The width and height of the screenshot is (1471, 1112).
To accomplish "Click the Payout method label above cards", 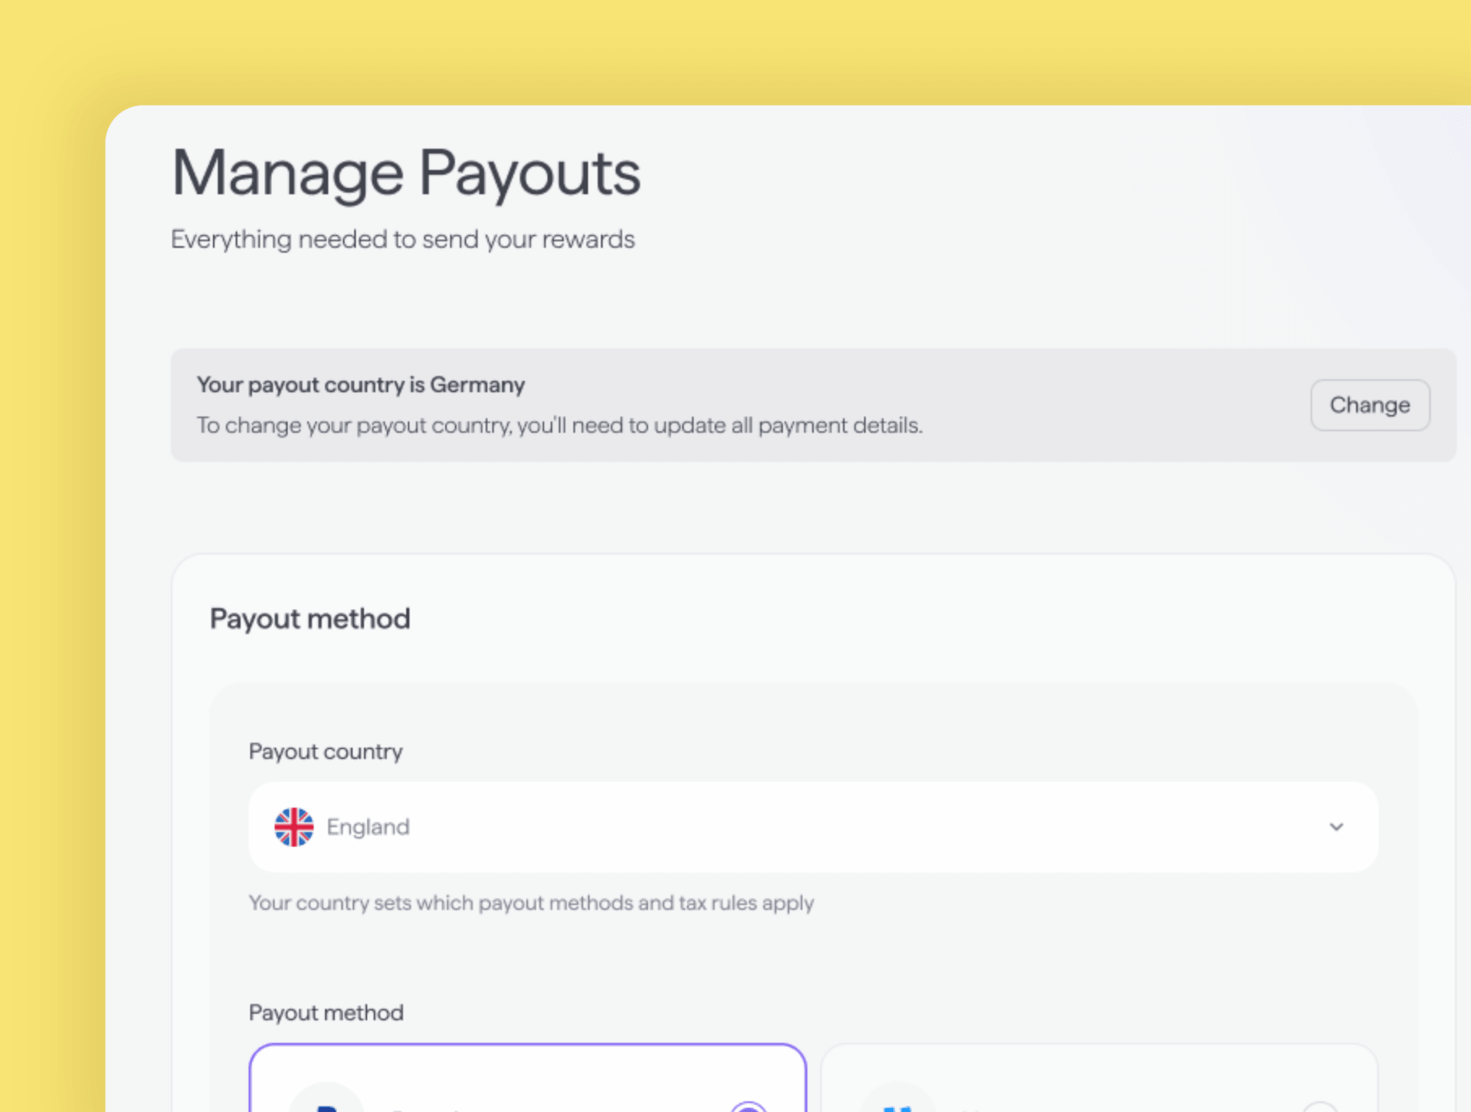I will [x=326, y=1012].
